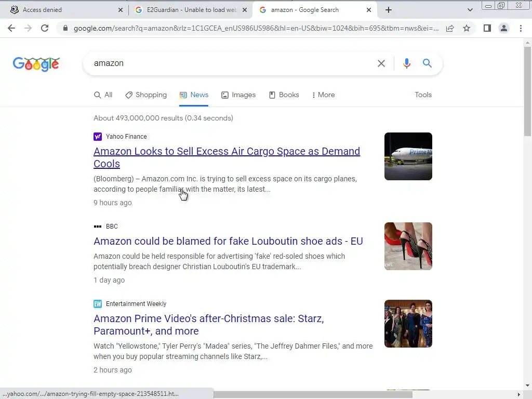Click the Entertainment Weekly source name
The width and height of the screenshot is (532, 399).
[x=136, y=303]
